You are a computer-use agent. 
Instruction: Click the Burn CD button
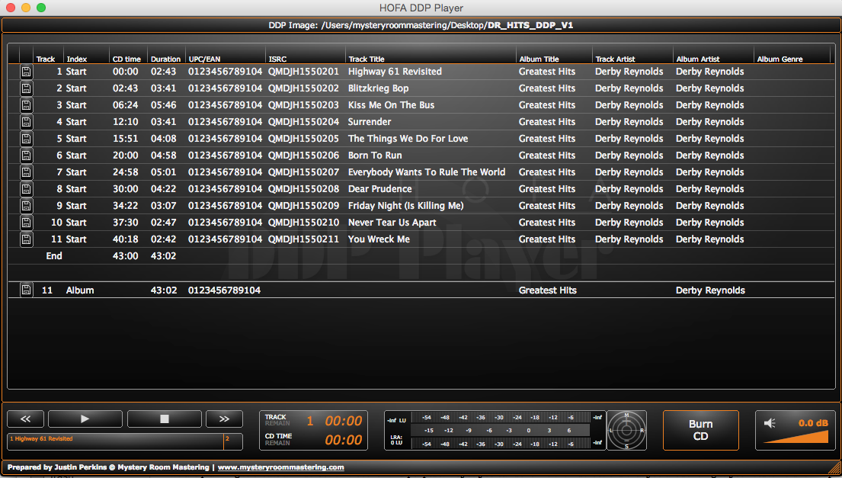[x=701, y=430]
